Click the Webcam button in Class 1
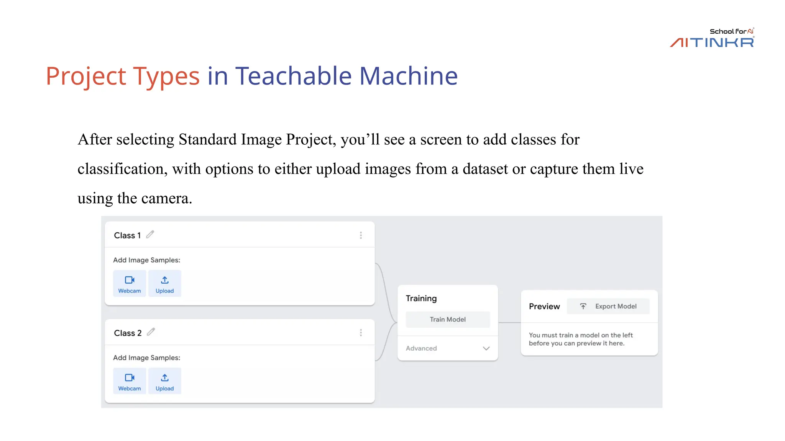 130,283
